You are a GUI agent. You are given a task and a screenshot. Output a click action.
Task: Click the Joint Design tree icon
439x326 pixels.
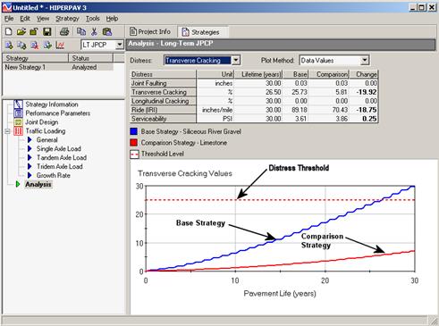click(x=18, y=122)
